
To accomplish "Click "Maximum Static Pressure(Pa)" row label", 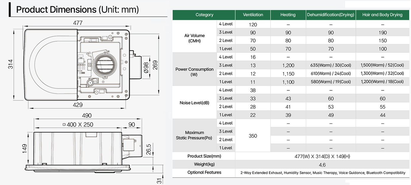I will (x=194, y=135).
